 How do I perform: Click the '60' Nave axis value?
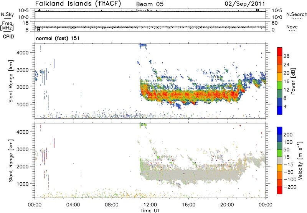[275, 23]
